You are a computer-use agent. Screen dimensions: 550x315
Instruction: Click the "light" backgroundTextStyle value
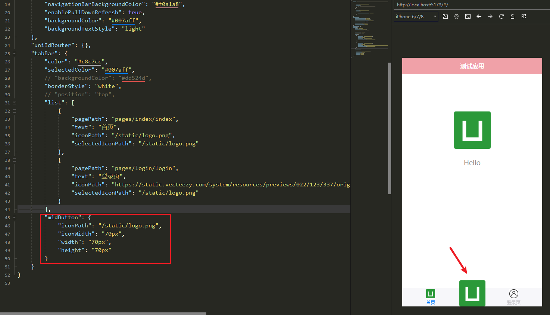(x=133, y=29)
